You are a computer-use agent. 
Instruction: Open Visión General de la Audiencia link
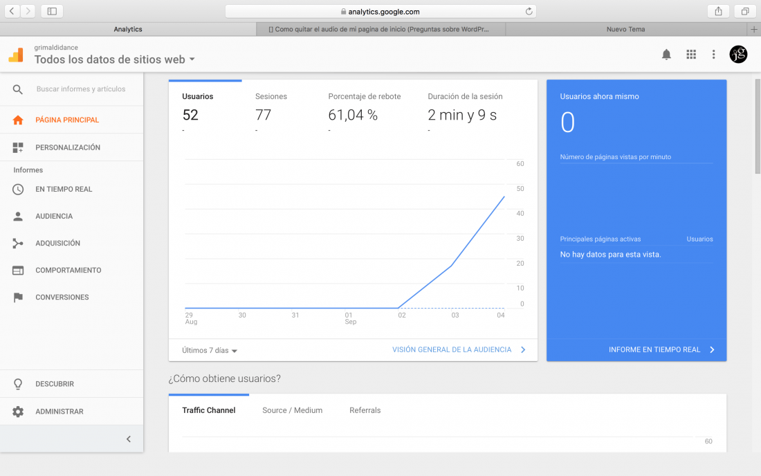[459, 350]
